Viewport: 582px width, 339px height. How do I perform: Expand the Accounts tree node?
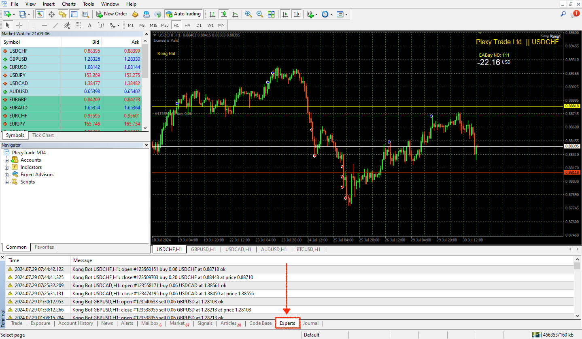(7, 160)
